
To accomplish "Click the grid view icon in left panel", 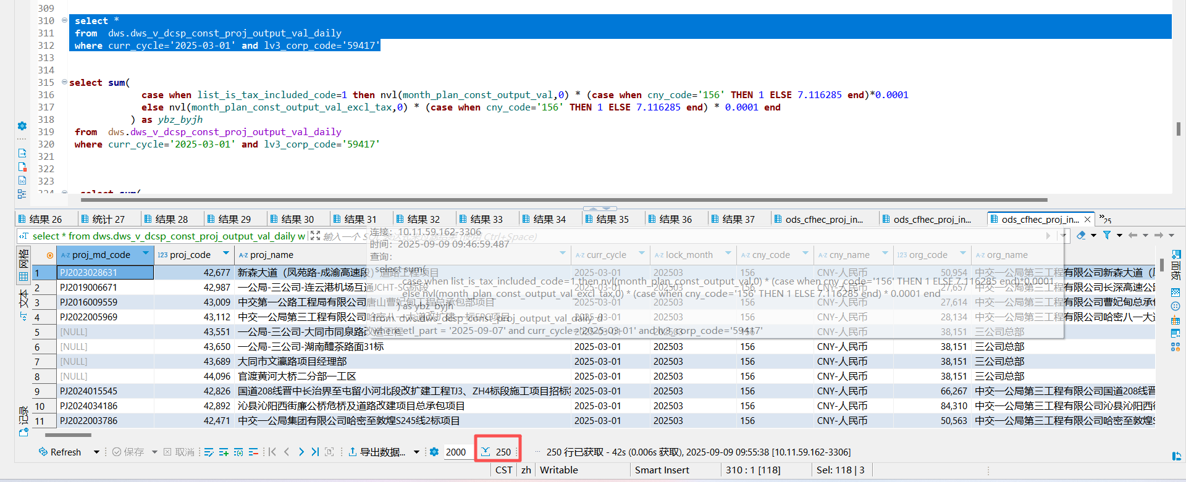I will (23, 276).
